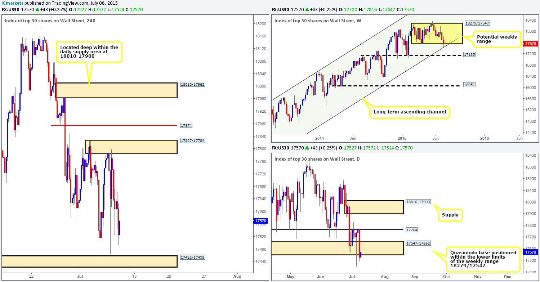
Task: Click the FX:US30 symbol on the 240 chart
Action: coord(10,9)
